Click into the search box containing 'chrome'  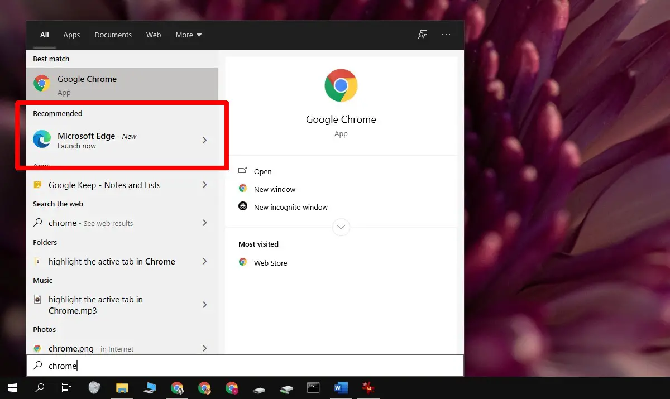point(245,366)
